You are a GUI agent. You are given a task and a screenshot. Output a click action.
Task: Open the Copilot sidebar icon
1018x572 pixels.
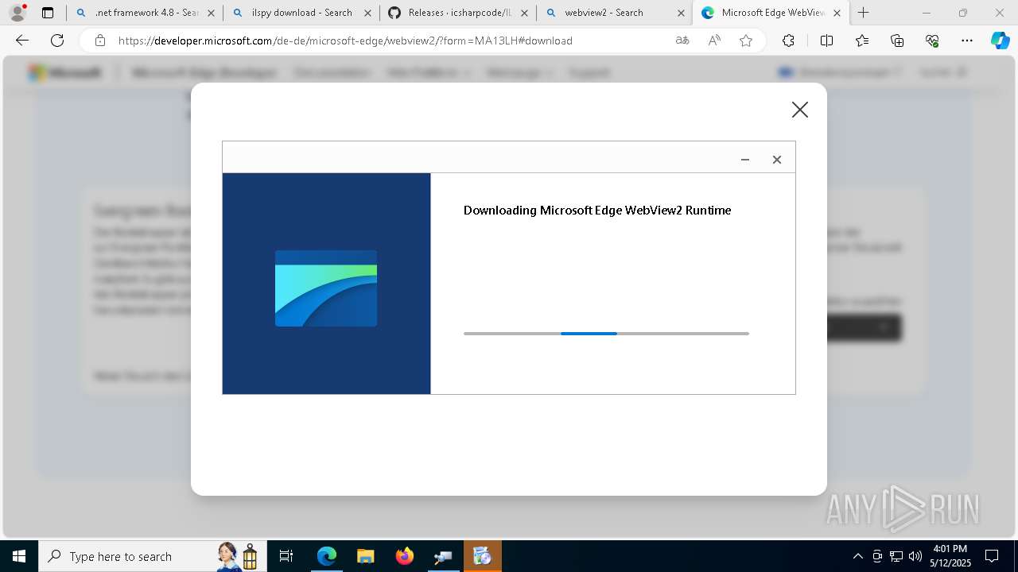pyautogui.click(x=1001, y=41)
